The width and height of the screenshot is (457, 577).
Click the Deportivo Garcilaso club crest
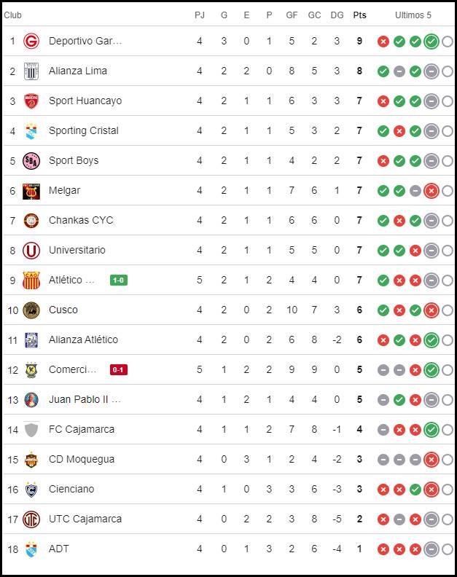(31, 41)
